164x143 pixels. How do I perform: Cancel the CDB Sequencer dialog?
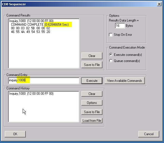click(149, 134)
